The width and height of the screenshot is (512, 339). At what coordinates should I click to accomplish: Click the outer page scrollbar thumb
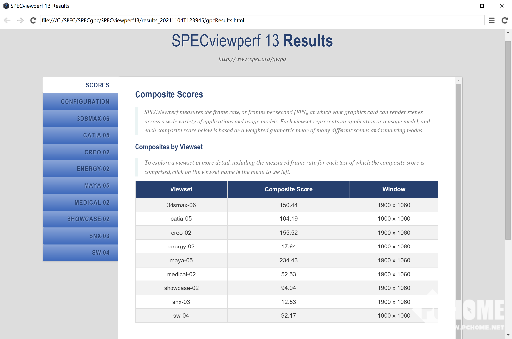click(508, 140)
